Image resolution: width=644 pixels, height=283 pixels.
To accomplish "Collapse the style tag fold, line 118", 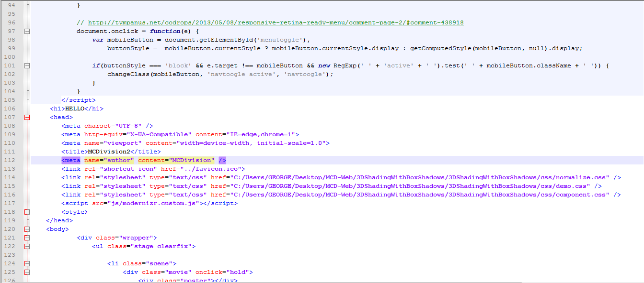I will point(27,212).
